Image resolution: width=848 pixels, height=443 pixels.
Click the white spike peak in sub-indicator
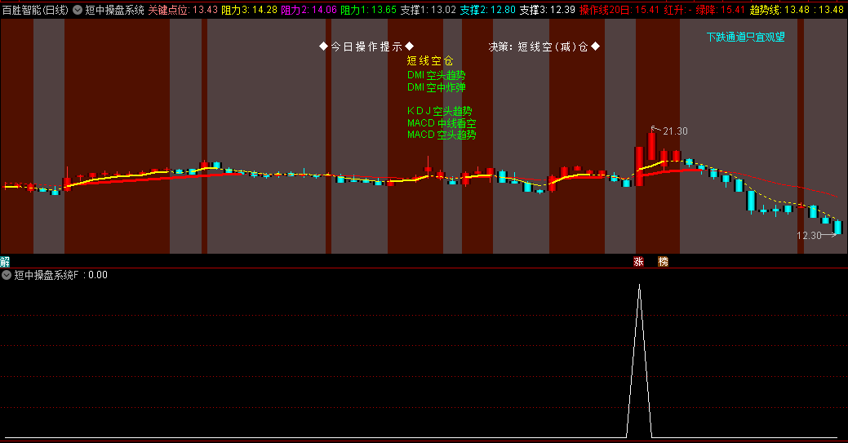(639, 286)
